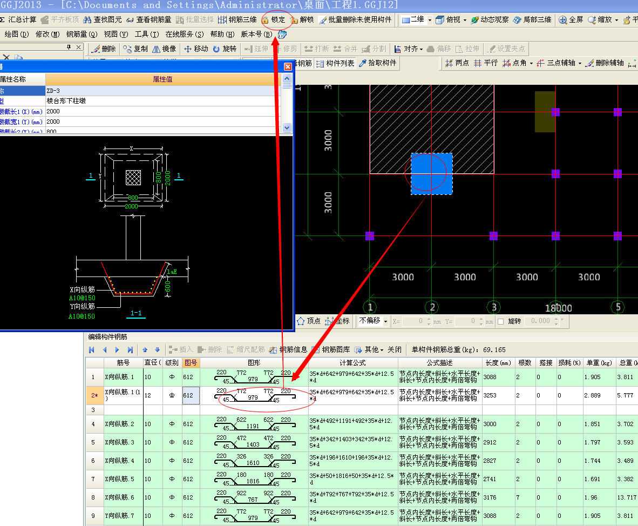Viewport: 638px width, 526px height.
Task: Click the X offset input field
Action: pyautogui.click(x=413, y=321)
